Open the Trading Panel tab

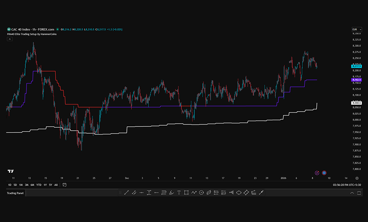click(x=15, y=193)
